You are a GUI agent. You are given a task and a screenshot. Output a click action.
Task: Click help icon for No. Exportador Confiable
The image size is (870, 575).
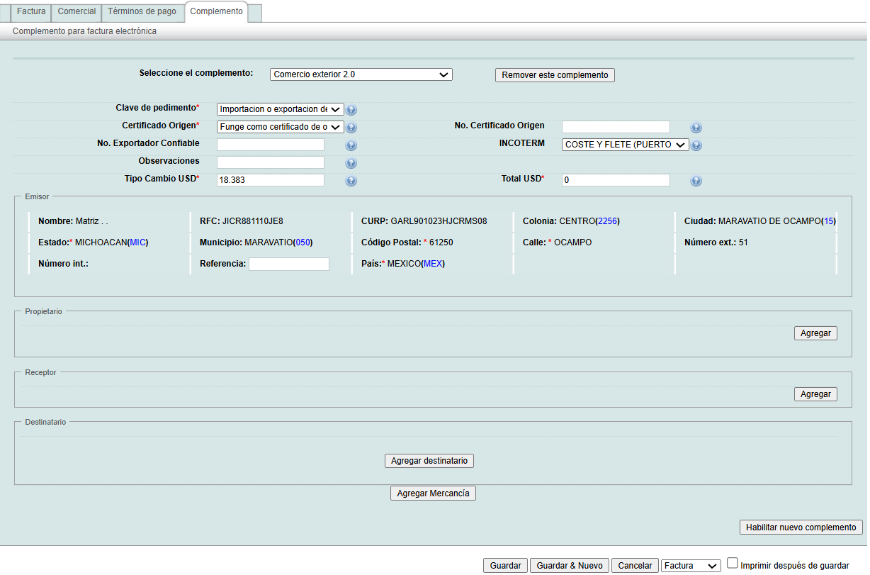click(x=351, y=145)
